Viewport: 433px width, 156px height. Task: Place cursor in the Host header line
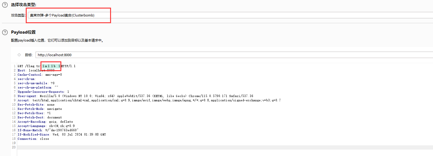coord(36,70)
